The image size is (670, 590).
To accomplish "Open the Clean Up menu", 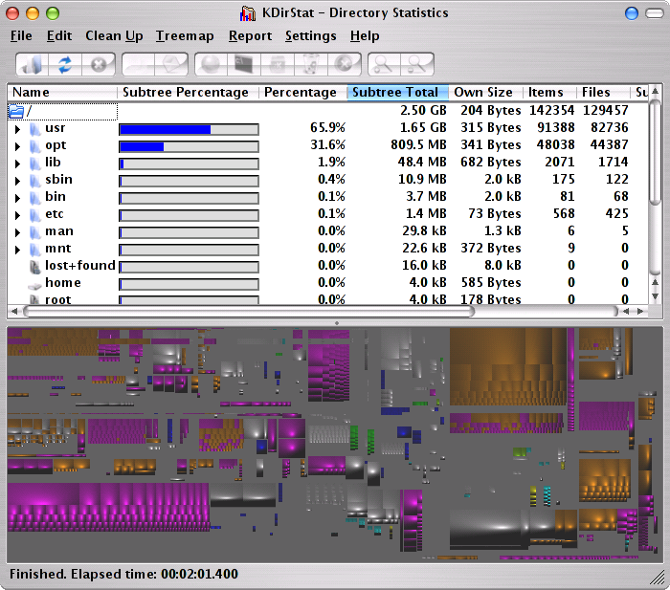I will pos(114,35).
